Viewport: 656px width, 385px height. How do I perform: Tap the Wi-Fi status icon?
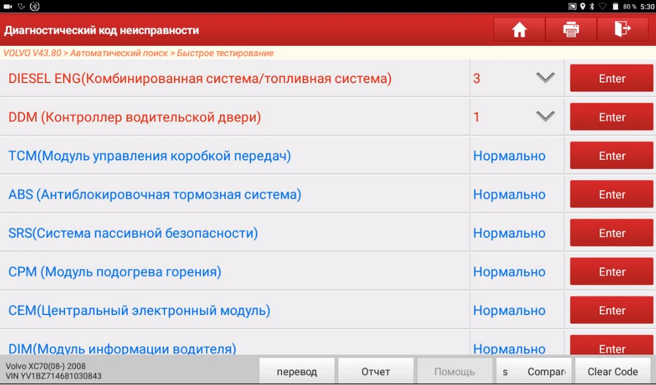click(603, 7)
